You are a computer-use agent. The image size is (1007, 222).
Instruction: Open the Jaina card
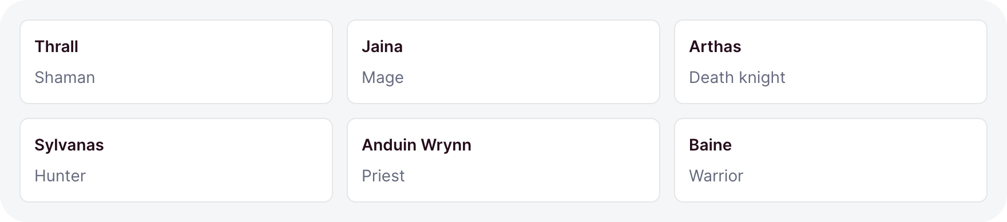(503, 62)
